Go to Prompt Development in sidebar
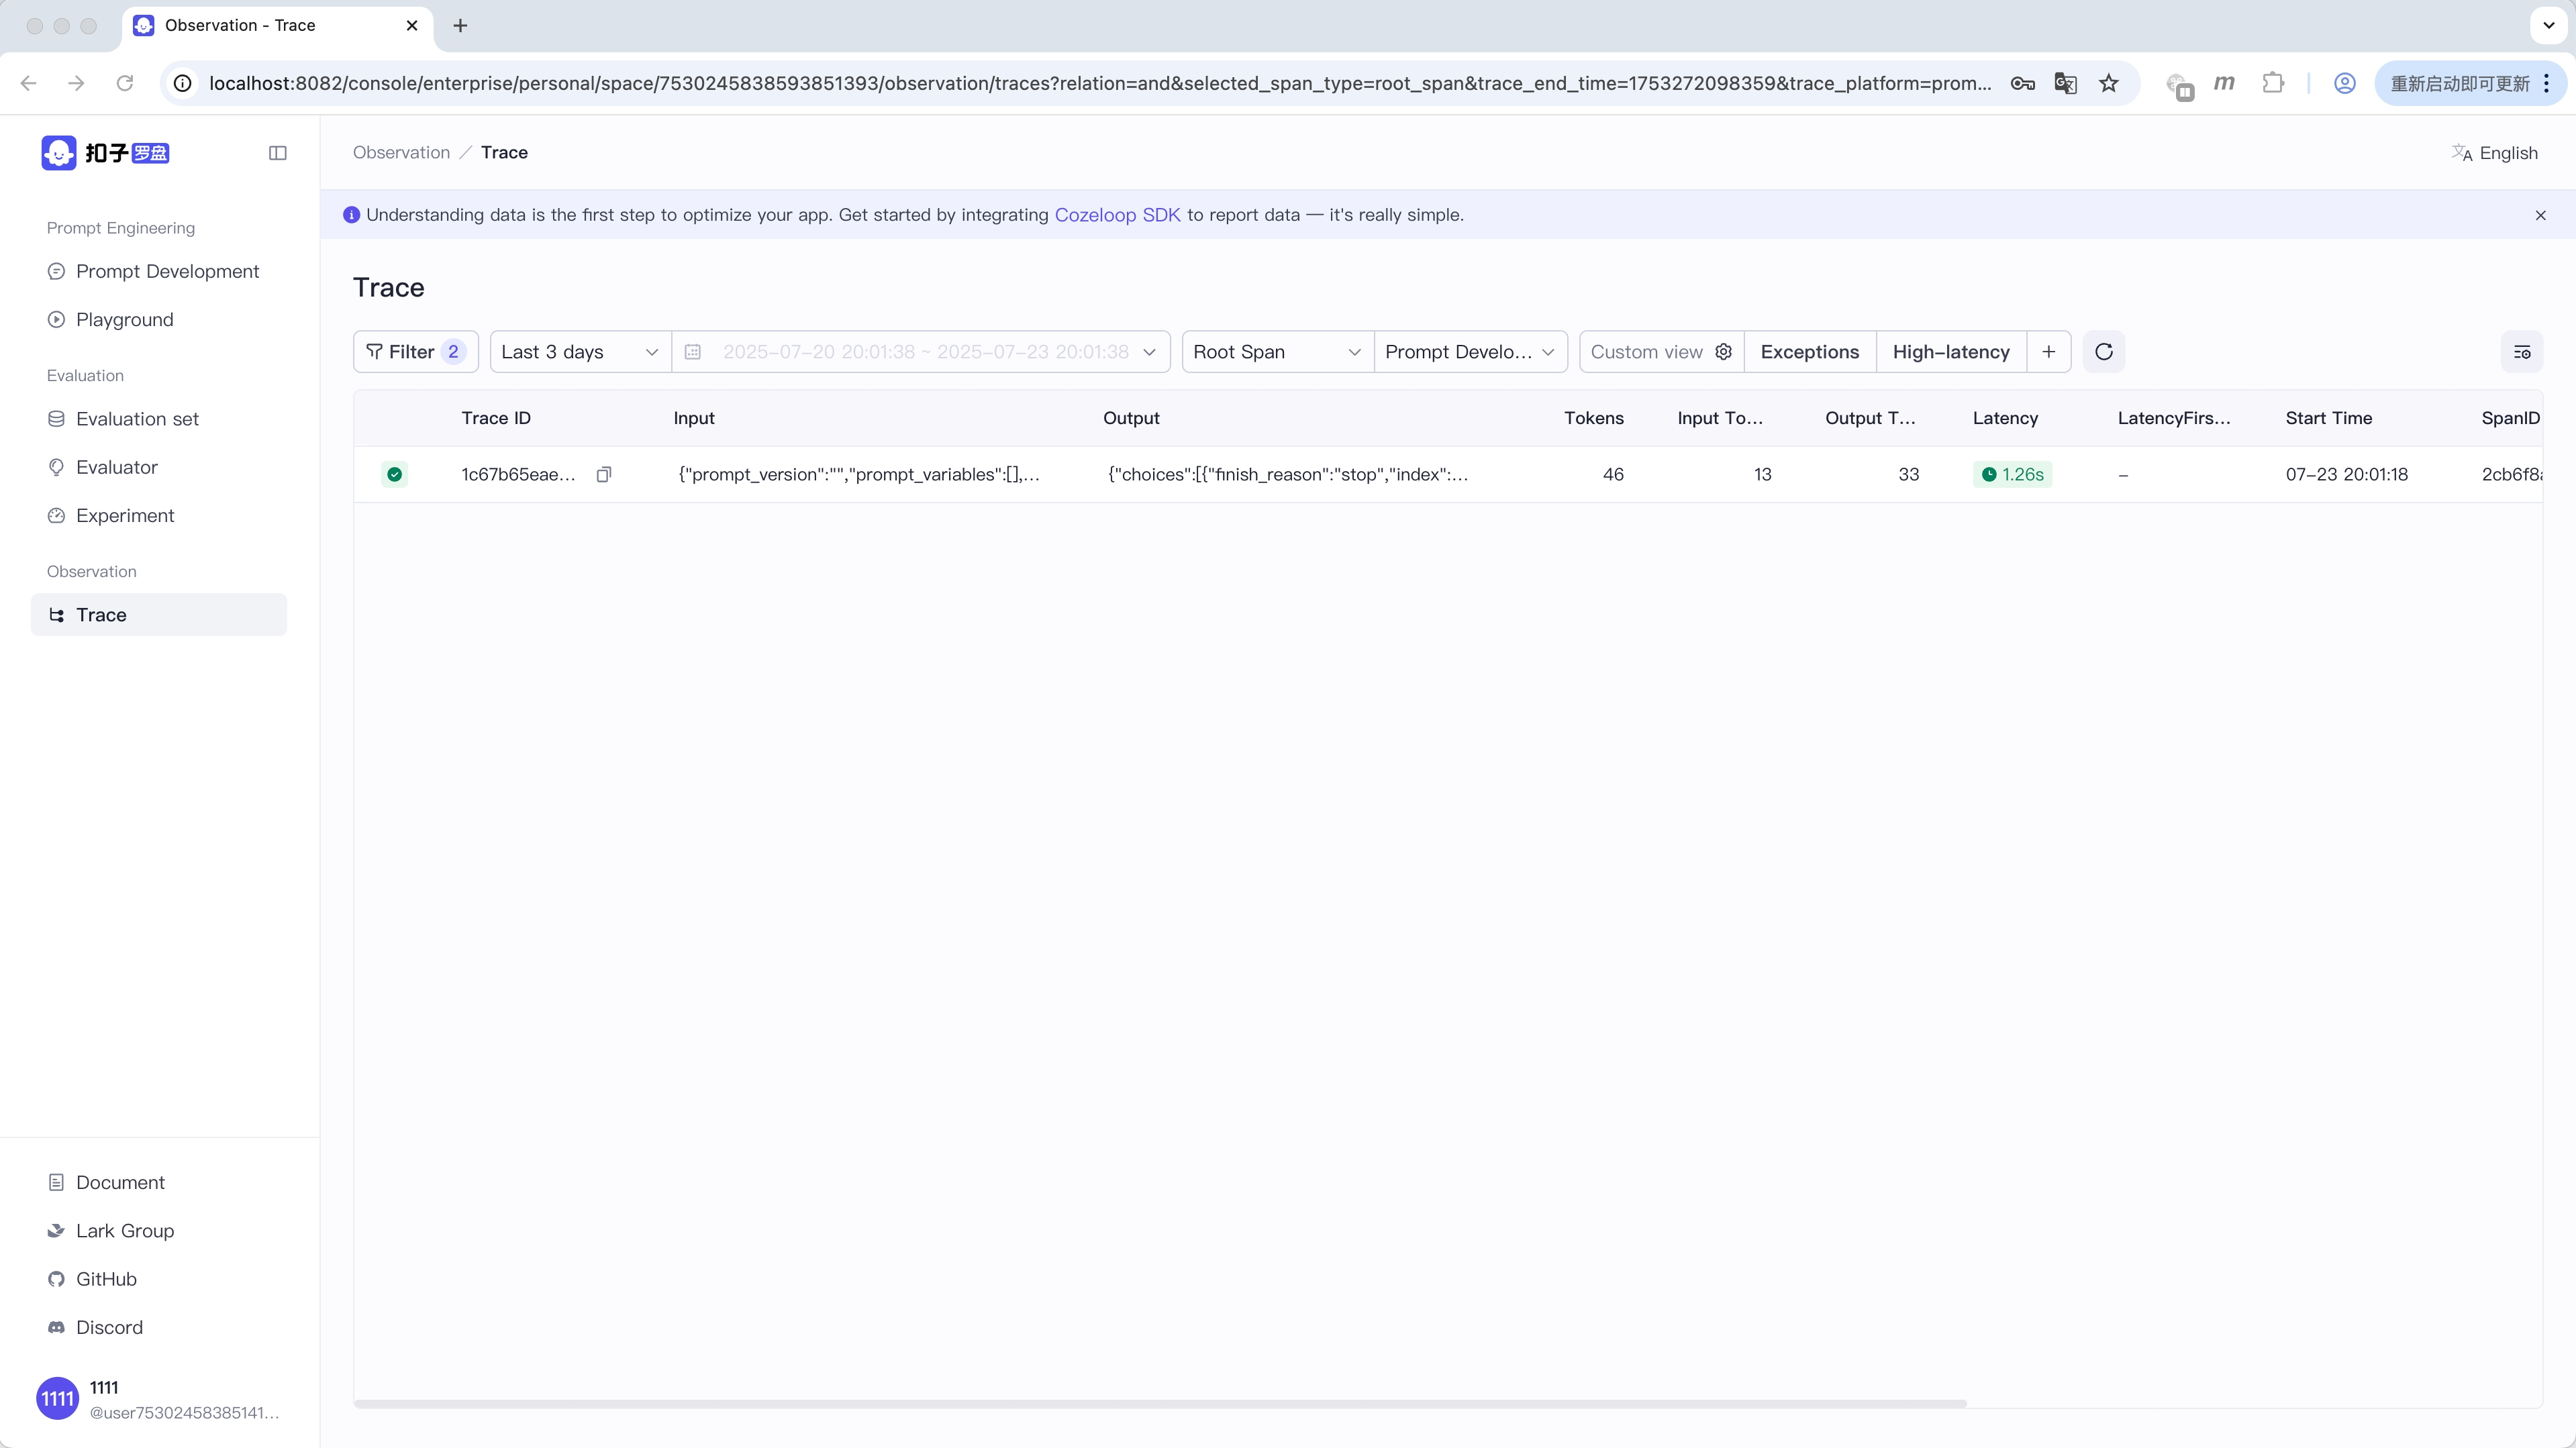2576x1448 pixels. point(167,271)
